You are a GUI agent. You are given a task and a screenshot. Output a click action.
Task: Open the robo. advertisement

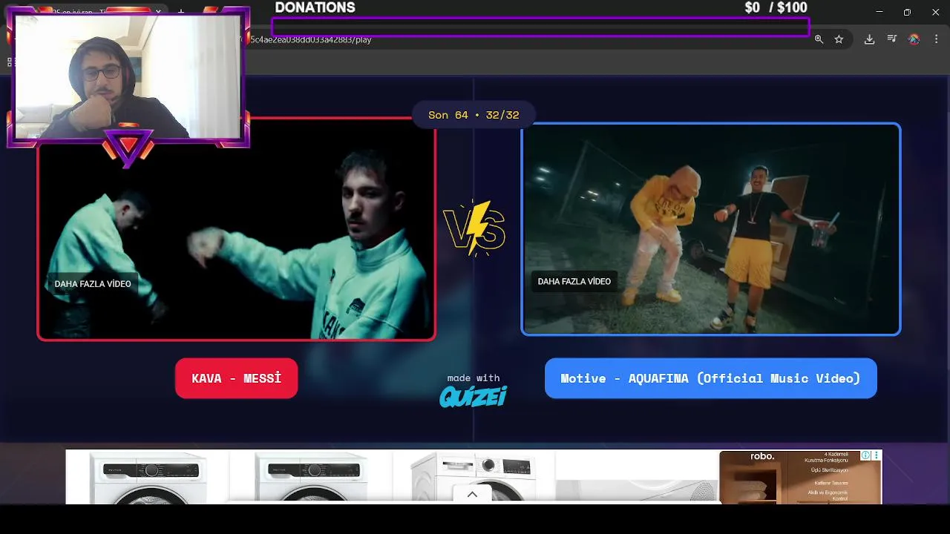(x=800, y=478)
